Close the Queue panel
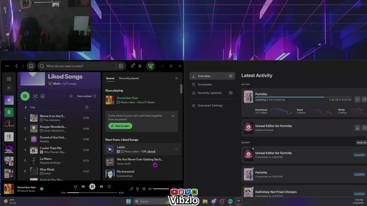 point(176,78)
